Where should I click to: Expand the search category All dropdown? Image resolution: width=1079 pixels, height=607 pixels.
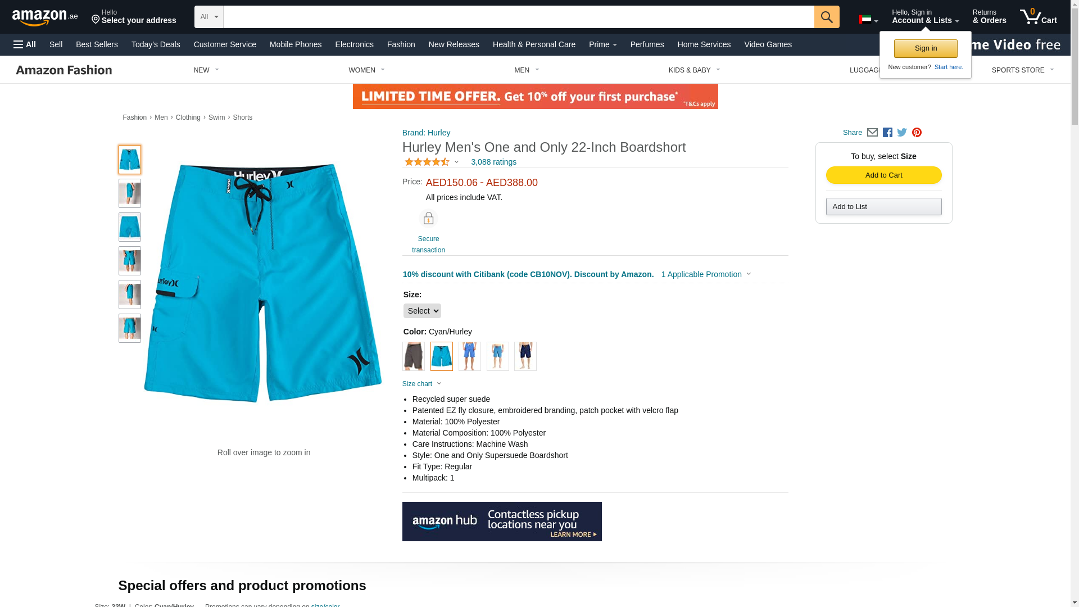[209, 17]
